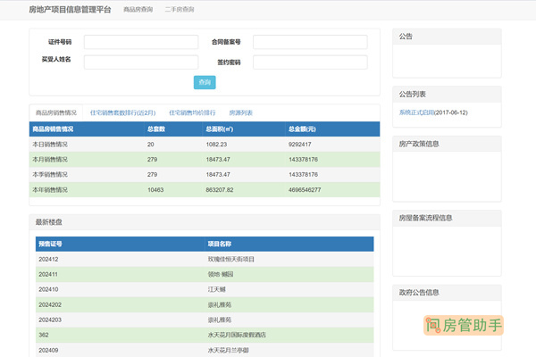Click 279 in the 本月销售情况 row
Viewport: 536px width, 357px height.
click(x=153, y=160)
